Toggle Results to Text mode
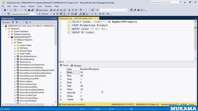Image resolution: width=198 pixels, height=111 pixels. tap(80, 14)
